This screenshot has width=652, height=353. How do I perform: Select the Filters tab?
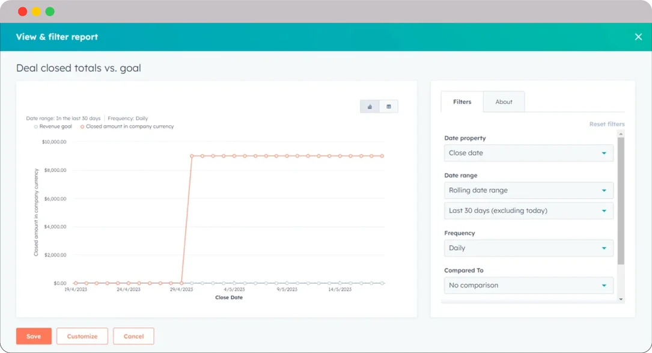click(x=462, y=102)
